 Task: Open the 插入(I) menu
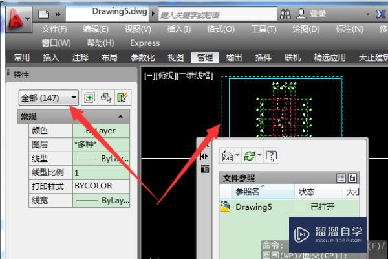click(x=178, y=30)
